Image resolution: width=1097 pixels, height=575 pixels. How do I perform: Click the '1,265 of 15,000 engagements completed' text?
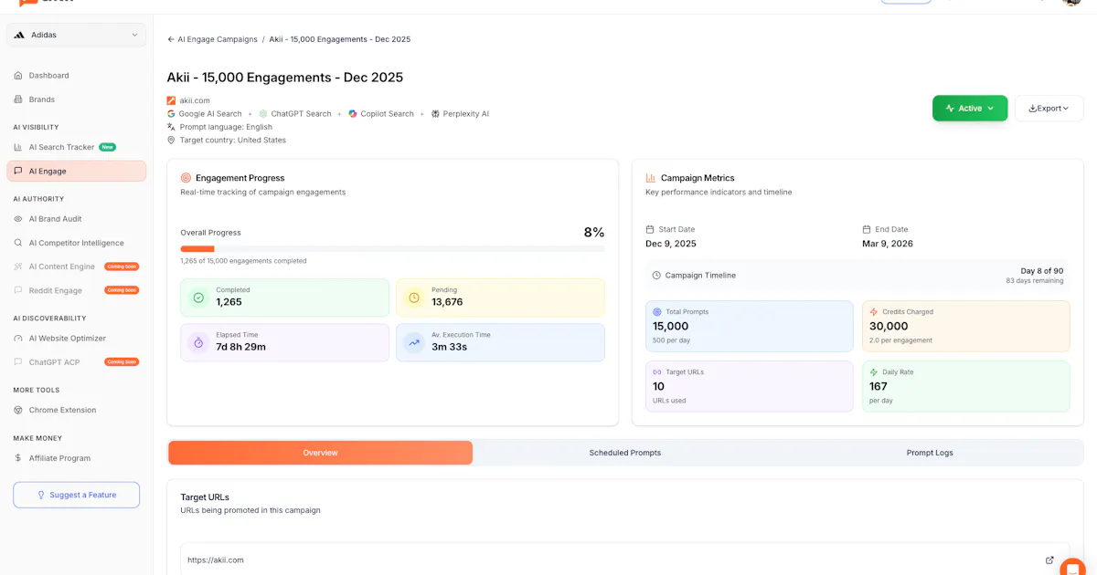(243, 261)
